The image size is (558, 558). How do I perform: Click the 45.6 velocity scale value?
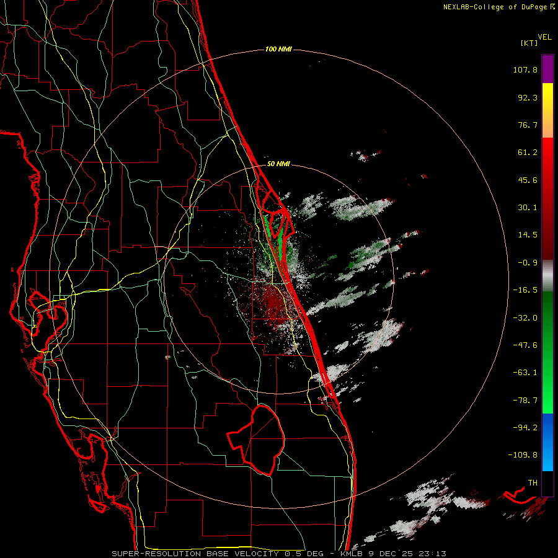[528, 180]
